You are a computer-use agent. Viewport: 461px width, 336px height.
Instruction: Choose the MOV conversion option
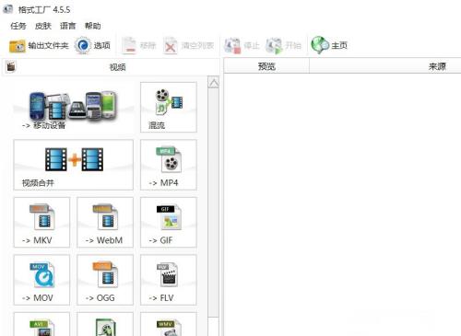point(41,280)
